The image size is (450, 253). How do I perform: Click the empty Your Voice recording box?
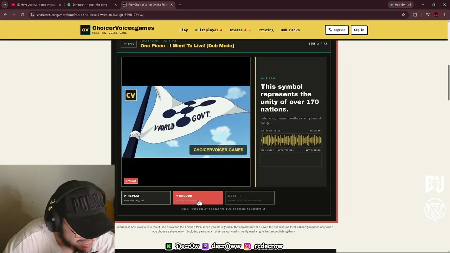(x=291, y=160)
